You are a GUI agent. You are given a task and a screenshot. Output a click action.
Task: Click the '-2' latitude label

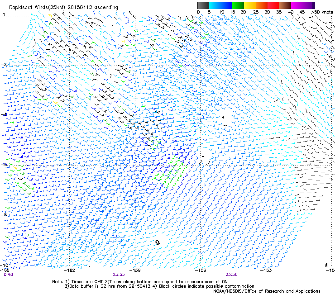click(x=4, y=65)
